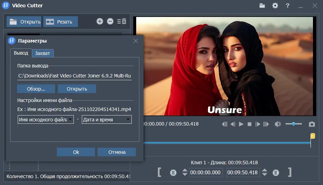Click the start time field 00:00:00.000

[x=206, y=173]
